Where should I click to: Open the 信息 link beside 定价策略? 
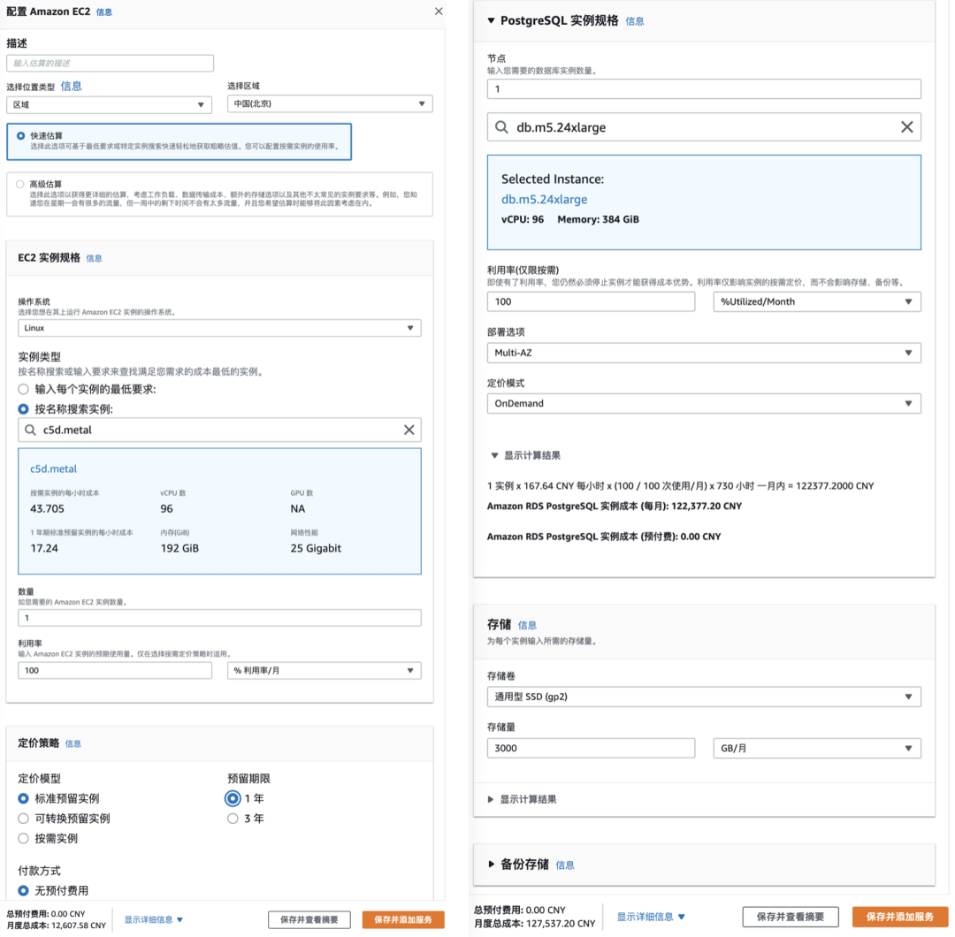coord(73,743)
